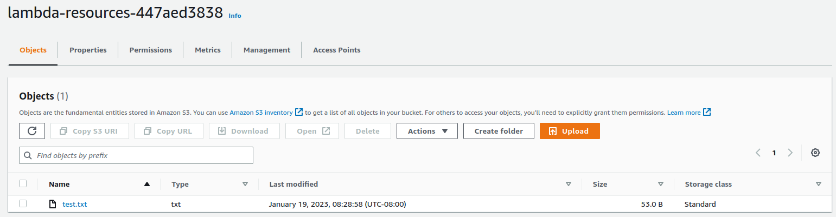
Task: Click the refresh objects icon button
Action: [x=32, y=131]
